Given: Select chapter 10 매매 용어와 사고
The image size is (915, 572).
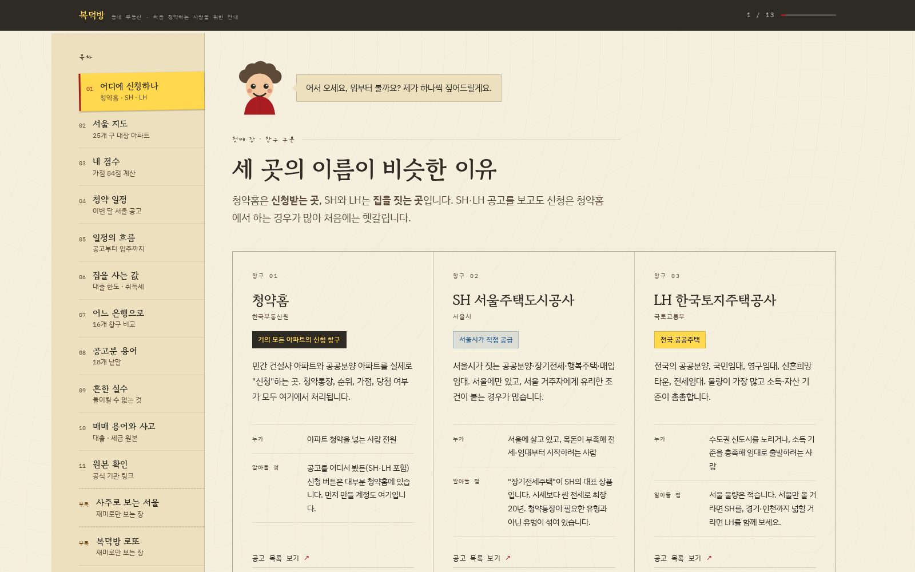Looking at the screenshot, I should coord(141,432).
